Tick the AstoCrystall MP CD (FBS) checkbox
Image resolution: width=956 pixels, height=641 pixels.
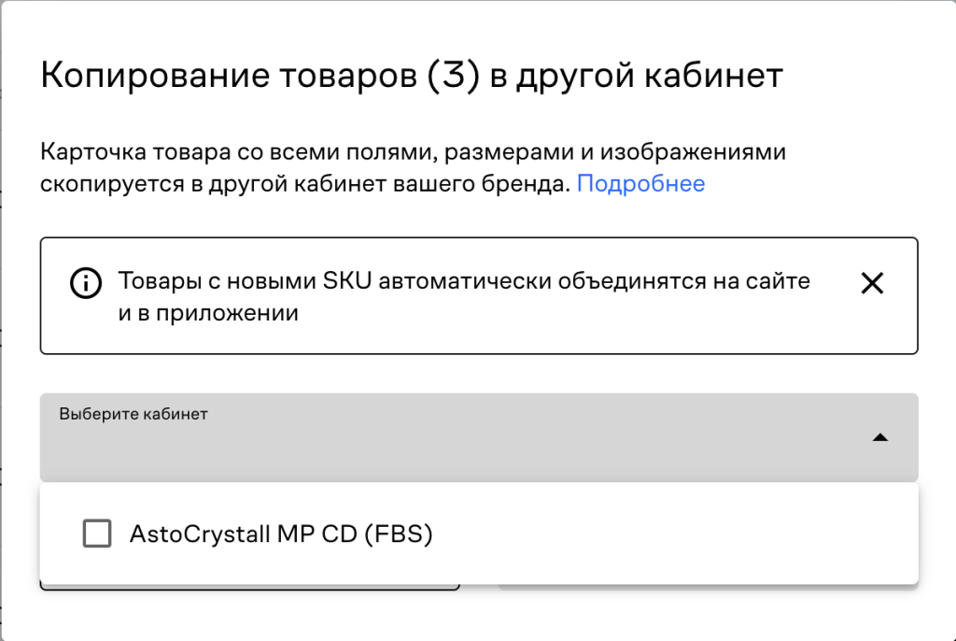coord(97,534)
